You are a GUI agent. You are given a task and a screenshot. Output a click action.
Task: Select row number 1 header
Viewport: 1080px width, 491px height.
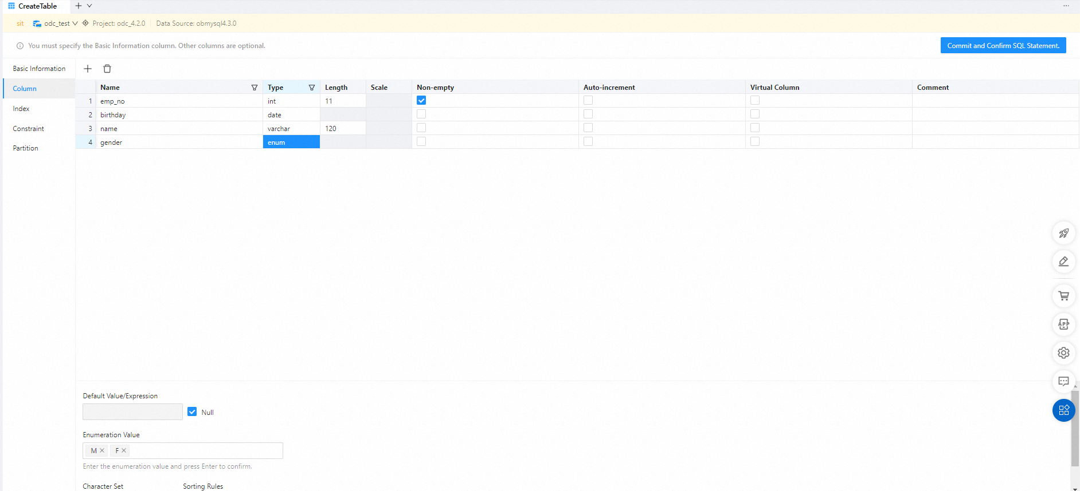(x=86, y=101)
